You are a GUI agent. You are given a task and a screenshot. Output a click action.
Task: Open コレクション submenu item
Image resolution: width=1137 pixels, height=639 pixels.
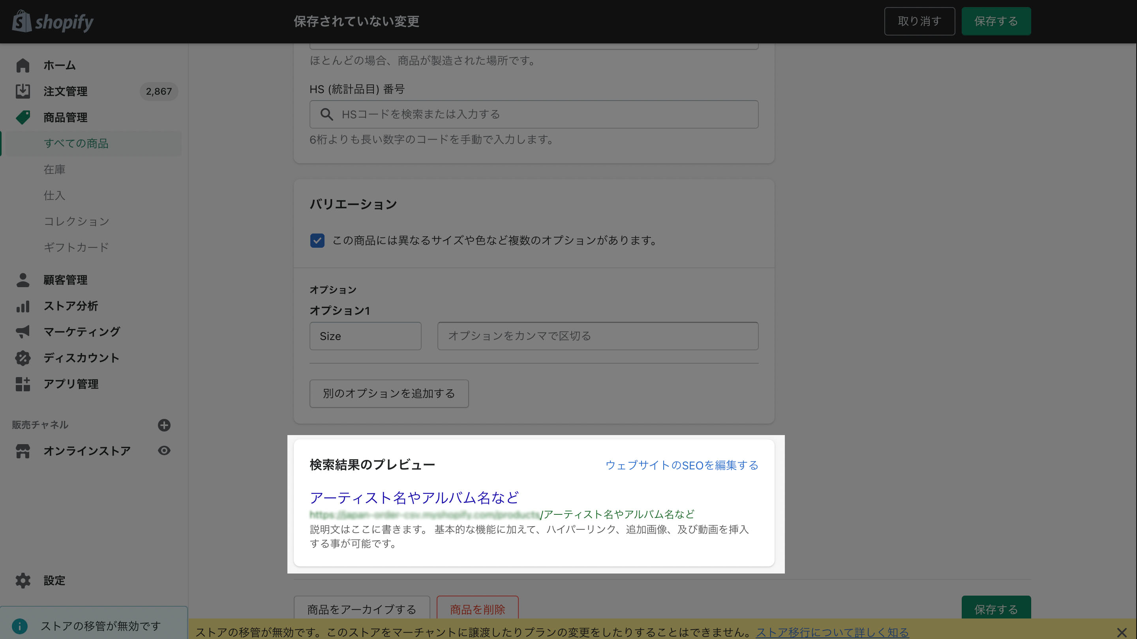click(76, 221)
